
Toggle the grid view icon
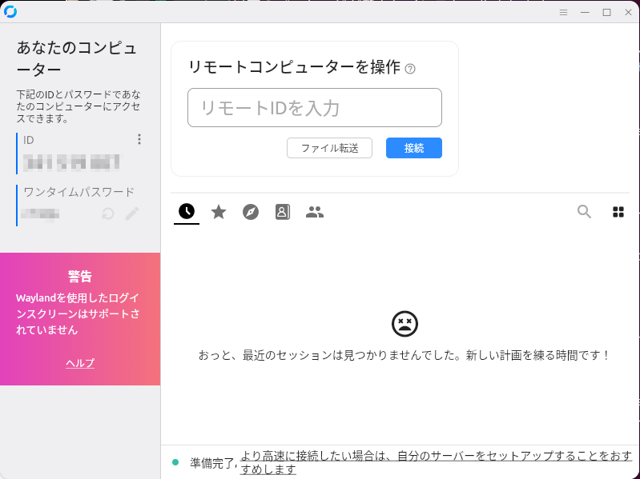click(618, 212)
